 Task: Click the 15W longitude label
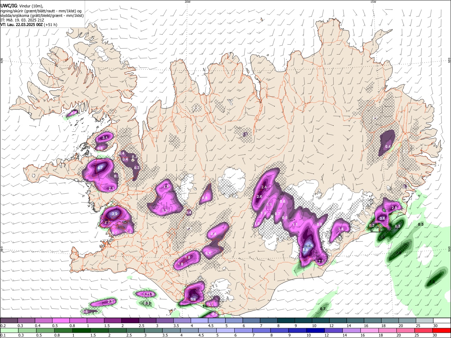(373, 2)
